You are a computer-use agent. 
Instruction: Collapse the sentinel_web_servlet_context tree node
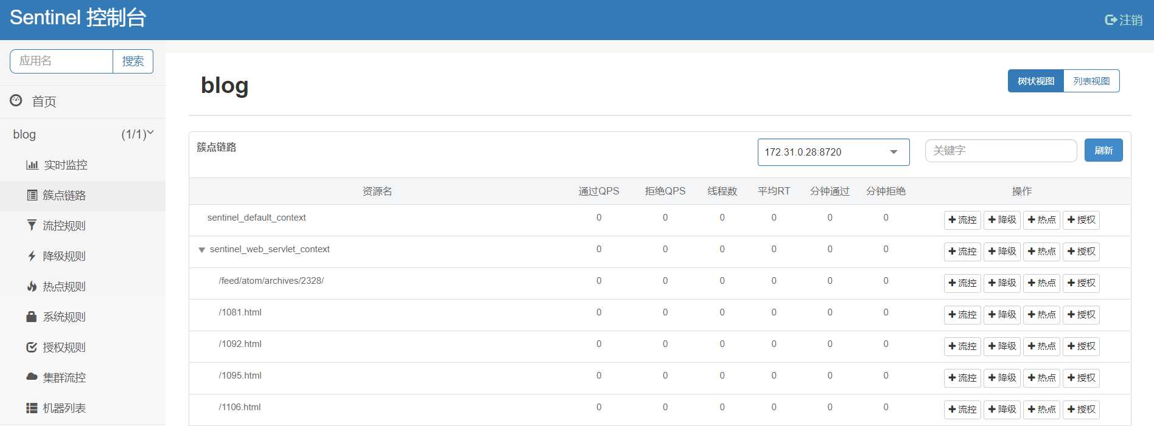pos(201,250)
